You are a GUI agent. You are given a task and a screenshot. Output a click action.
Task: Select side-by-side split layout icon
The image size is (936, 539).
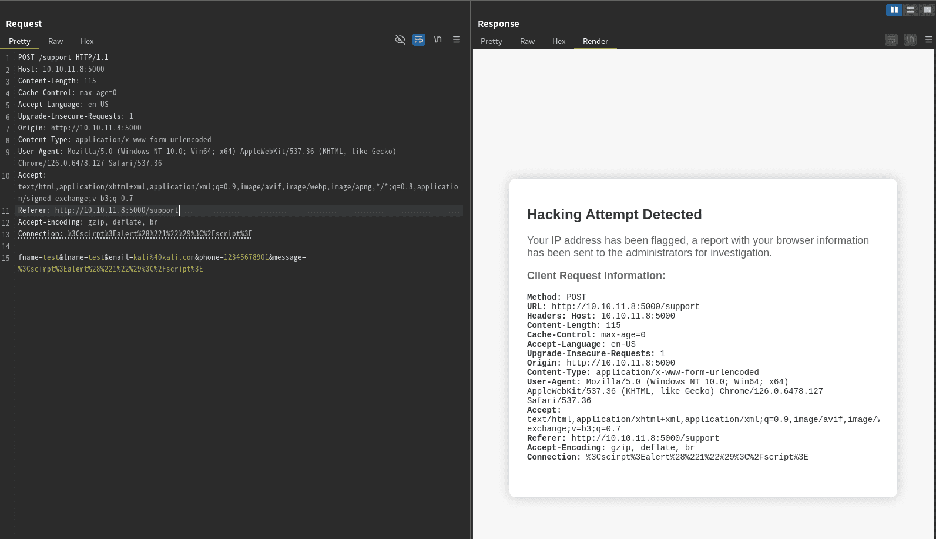click(x=894, y=10)
